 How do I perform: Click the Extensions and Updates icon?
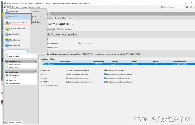click(7, 23)
